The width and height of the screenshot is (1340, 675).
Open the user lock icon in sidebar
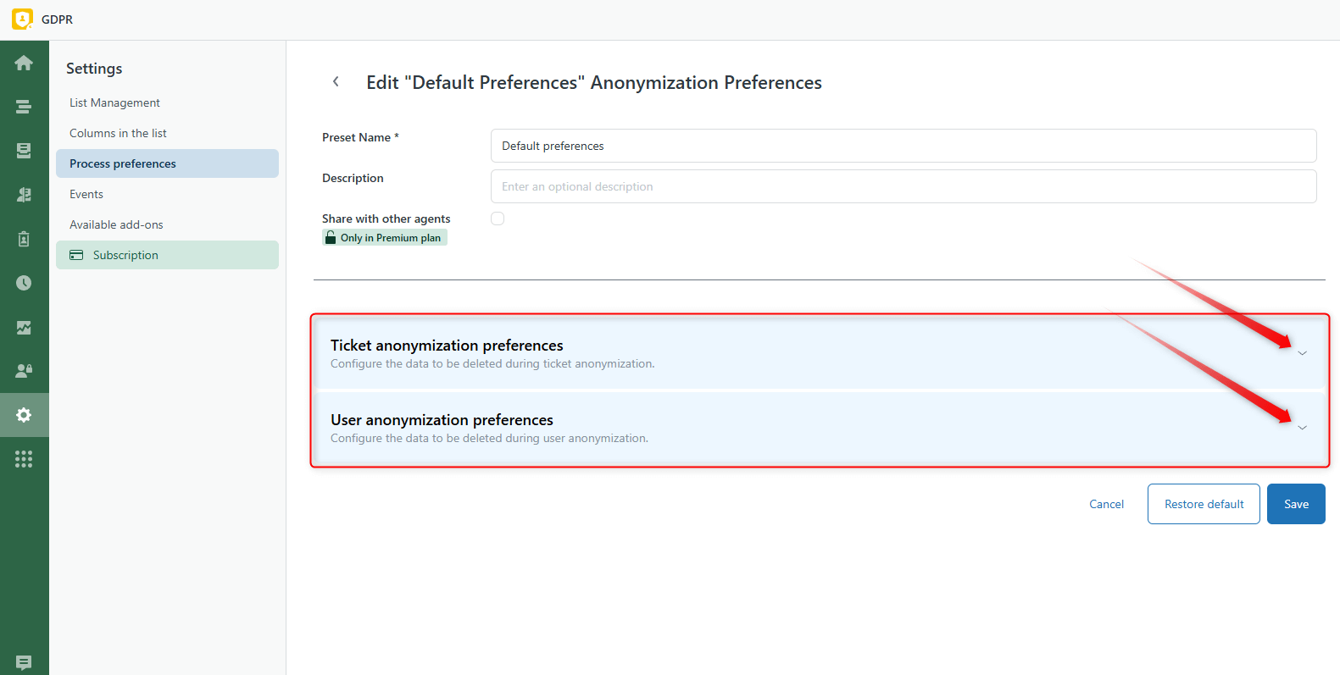(x=24, y=371)
